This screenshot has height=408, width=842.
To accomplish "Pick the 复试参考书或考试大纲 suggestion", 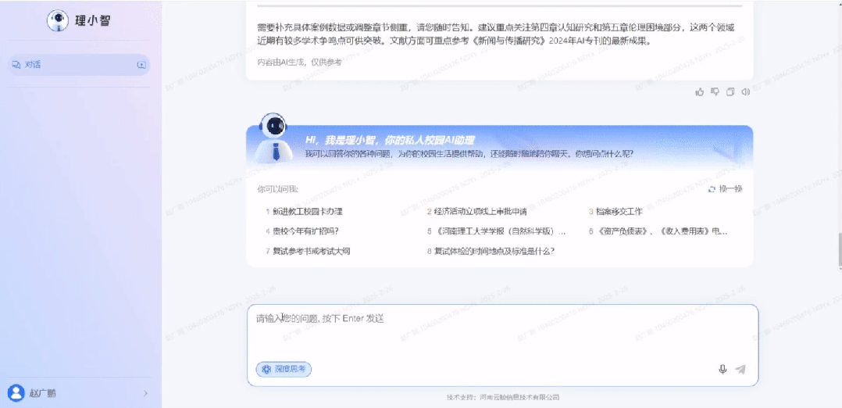I will tap(311, 251).
